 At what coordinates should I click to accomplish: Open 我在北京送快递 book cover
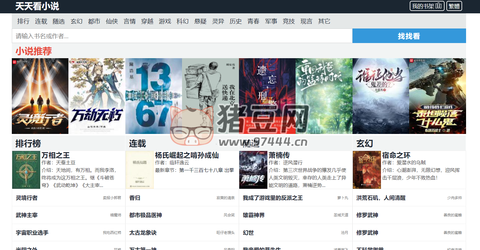tap(210, 96)
